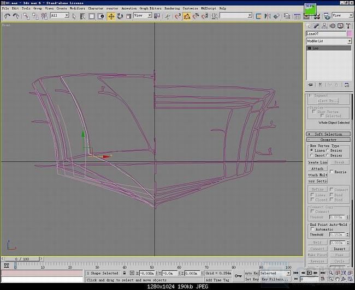The width and height of the screenshot is (355, 290).
Task: Select lower Bezier Corner vertex type radio
Action: pos(328,155)
